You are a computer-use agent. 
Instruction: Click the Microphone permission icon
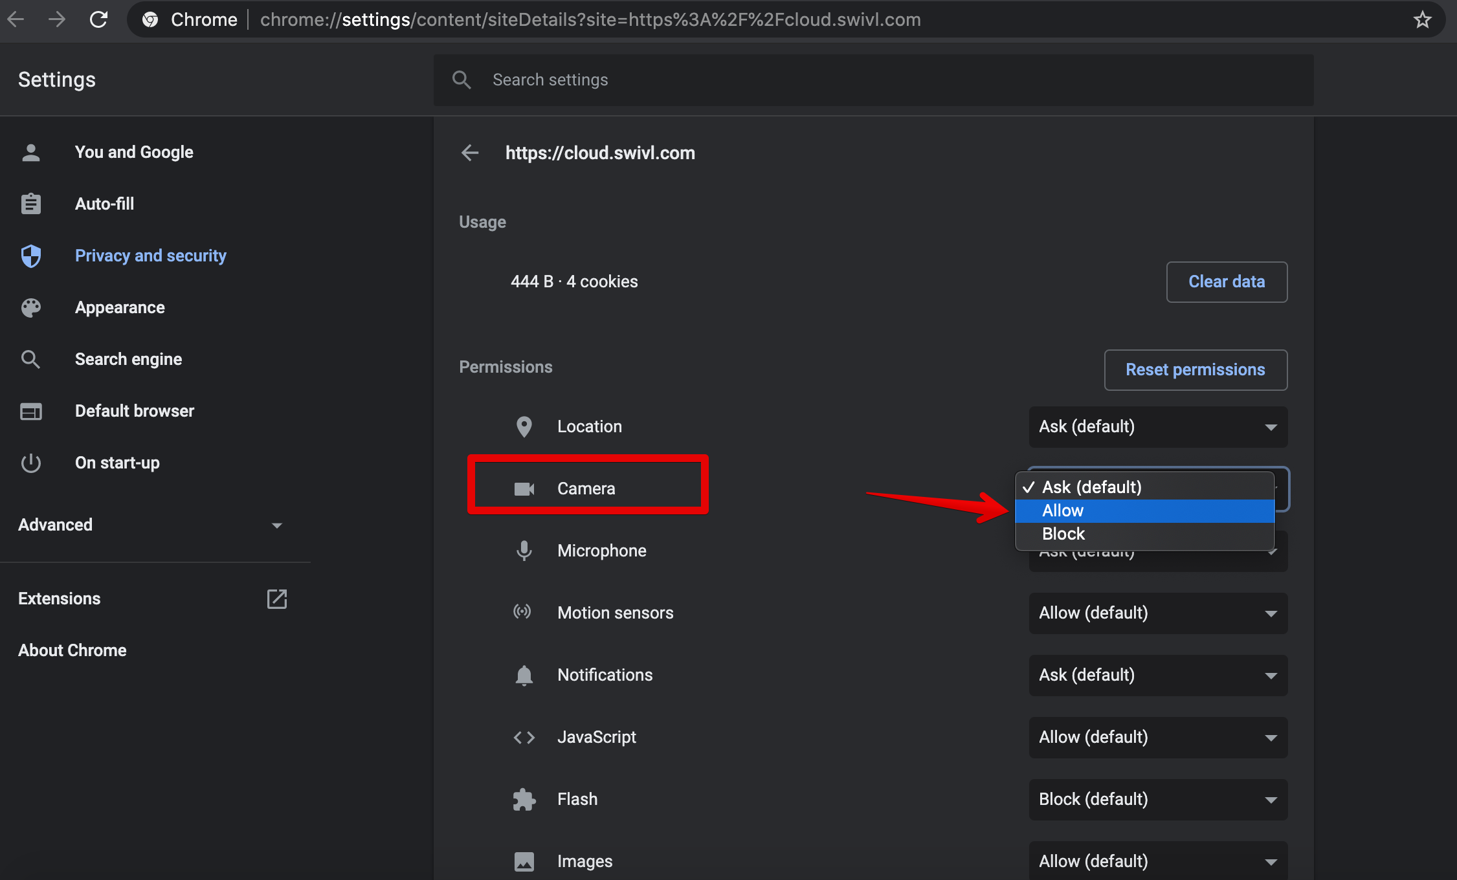[524, 551]
